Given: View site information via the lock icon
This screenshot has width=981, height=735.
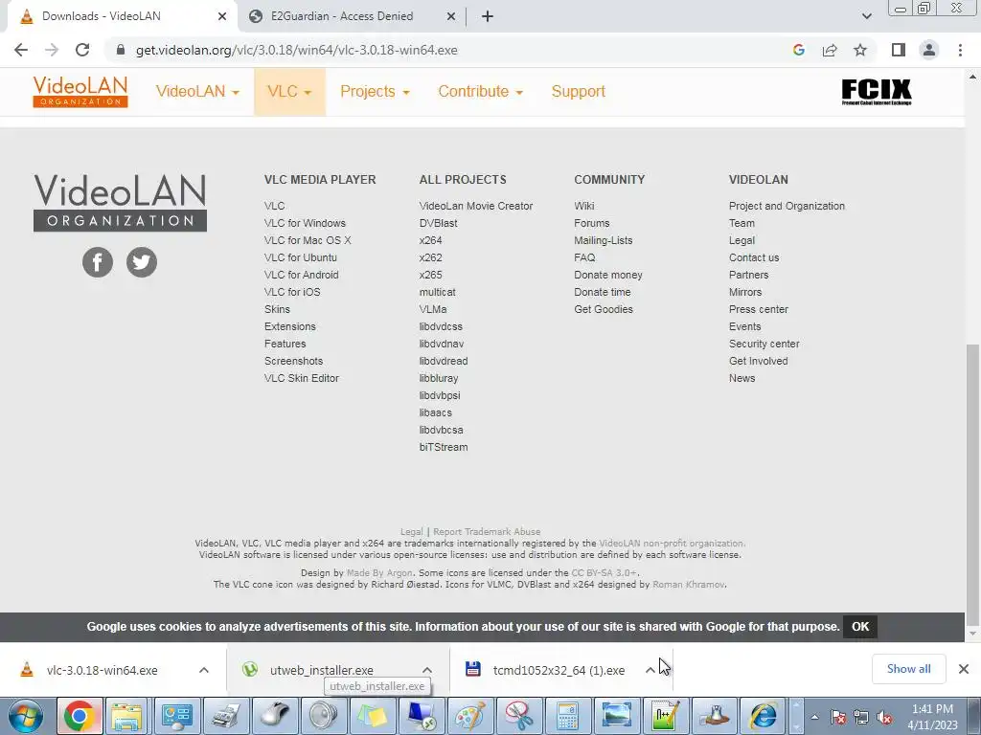Looking at the screenshot, I should point(121,50).
